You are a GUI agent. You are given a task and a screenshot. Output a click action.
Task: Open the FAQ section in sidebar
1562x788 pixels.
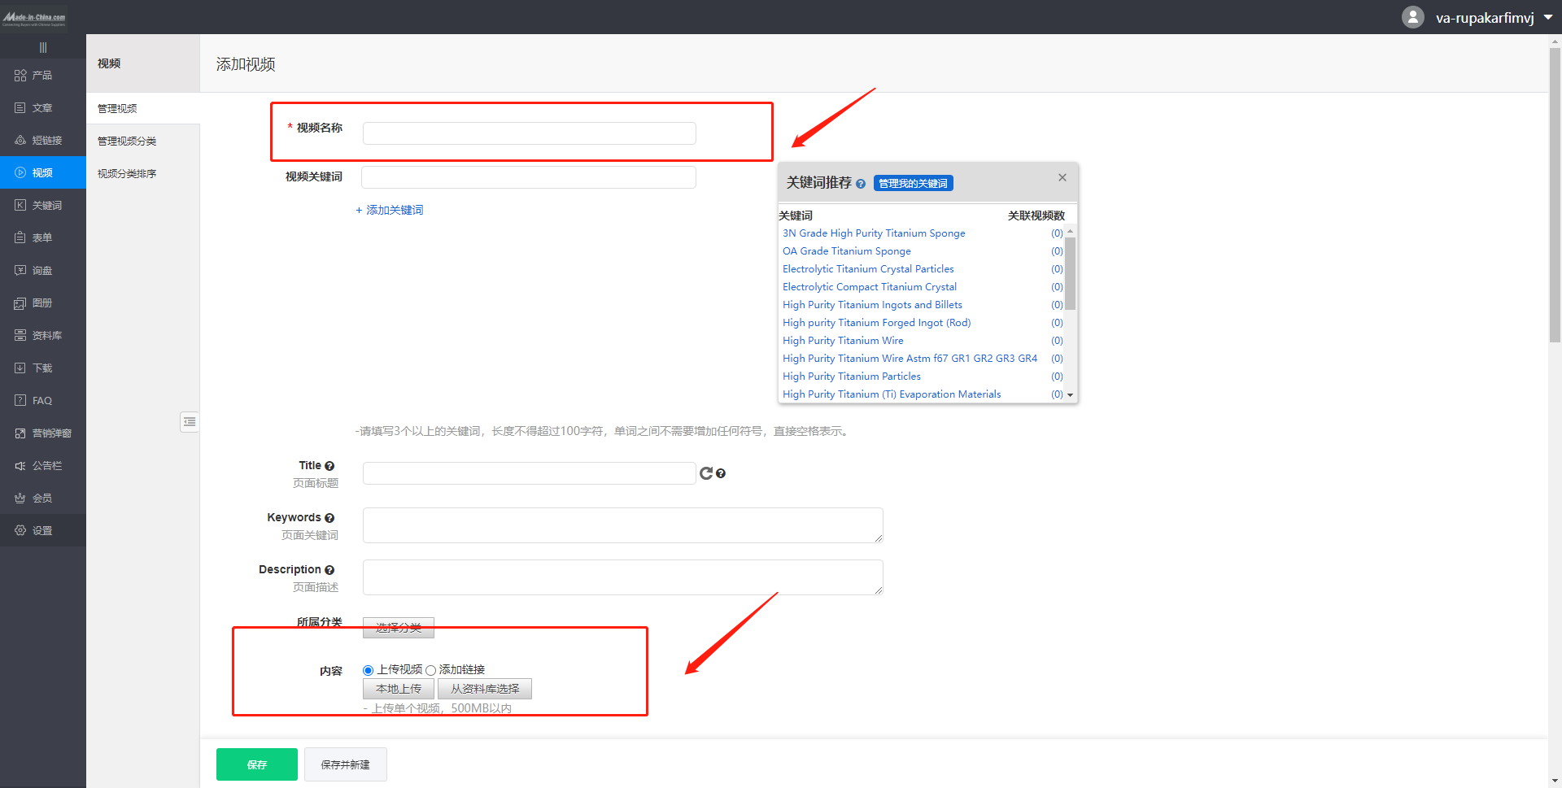(x=42, y=400)
